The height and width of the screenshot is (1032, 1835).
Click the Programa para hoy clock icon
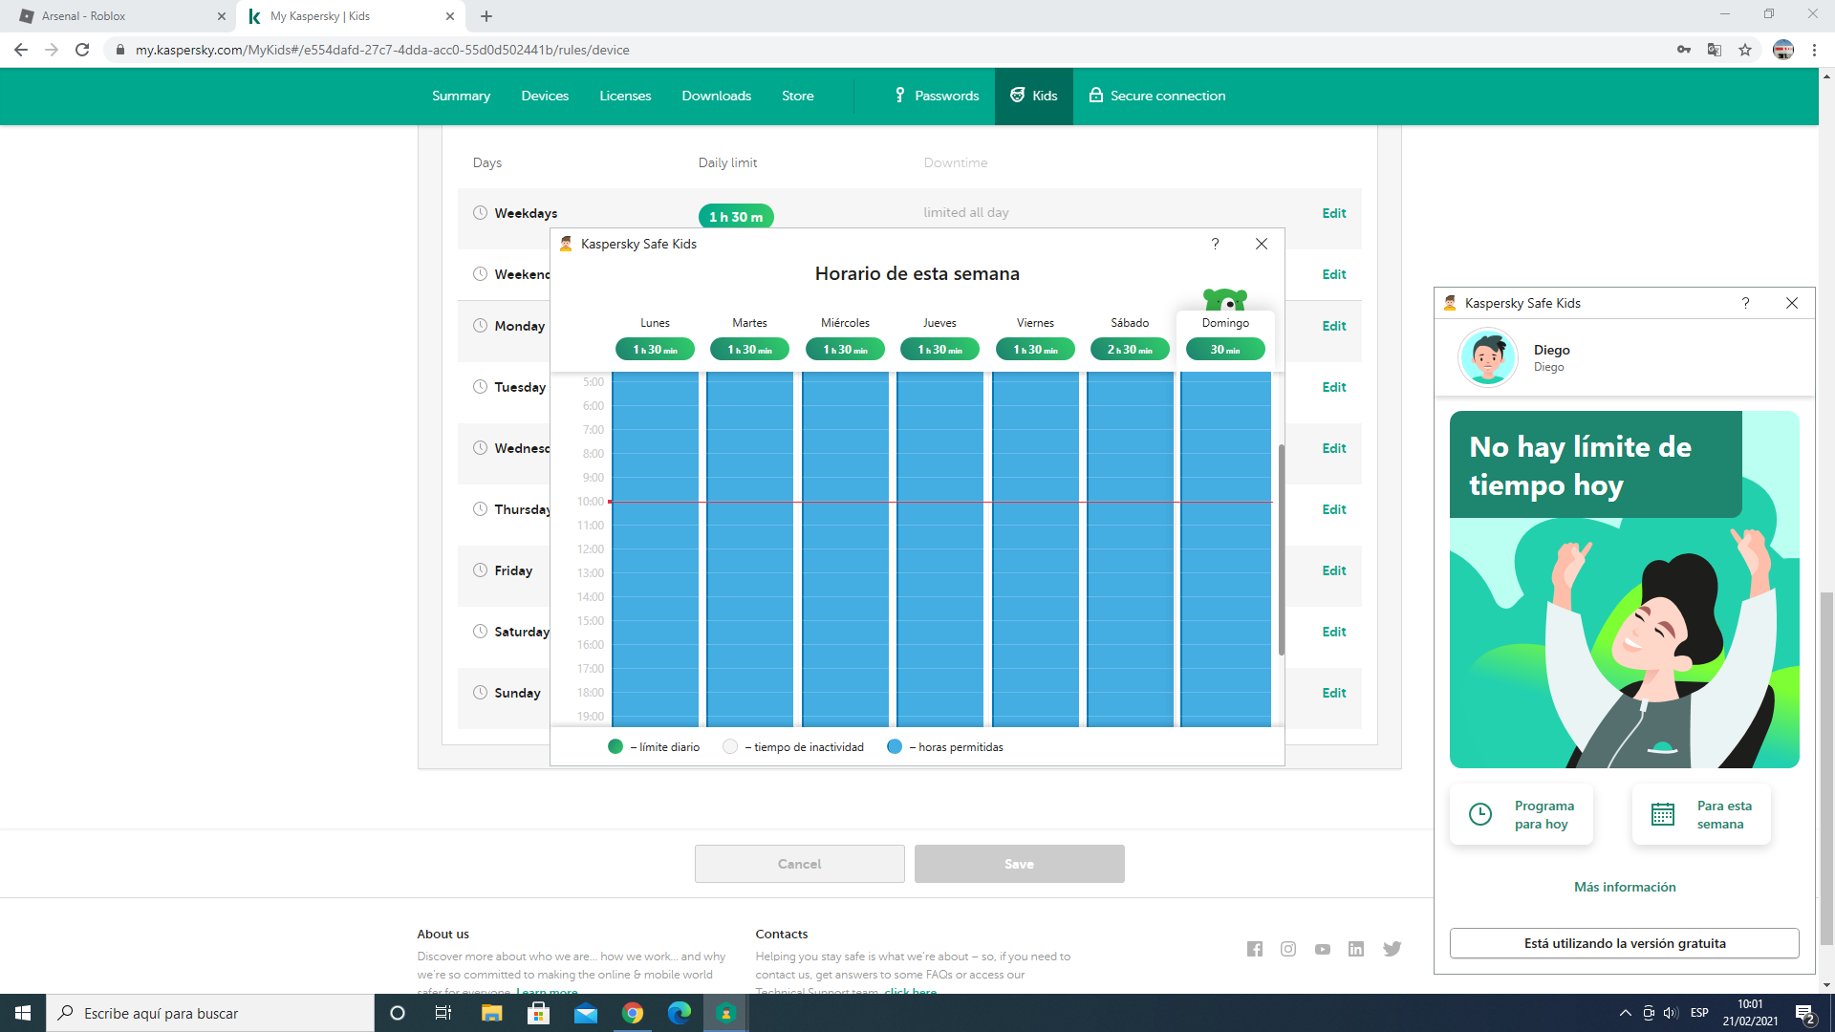[x=1479, y=814]
